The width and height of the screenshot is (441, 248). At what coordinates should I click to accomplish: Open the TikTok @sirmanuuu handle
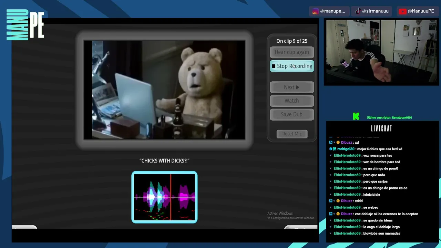[x=375, y=11]
